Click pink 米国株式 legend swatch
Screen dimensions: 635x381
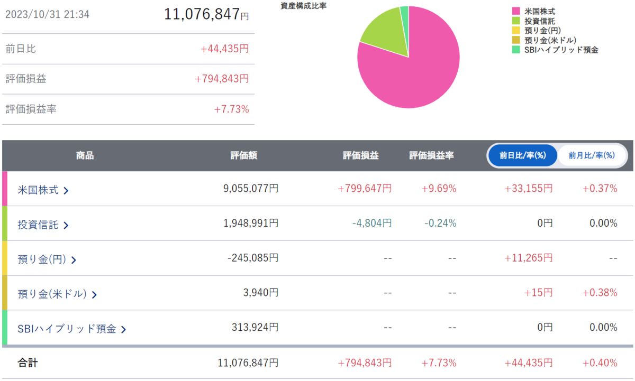(516, 11)
